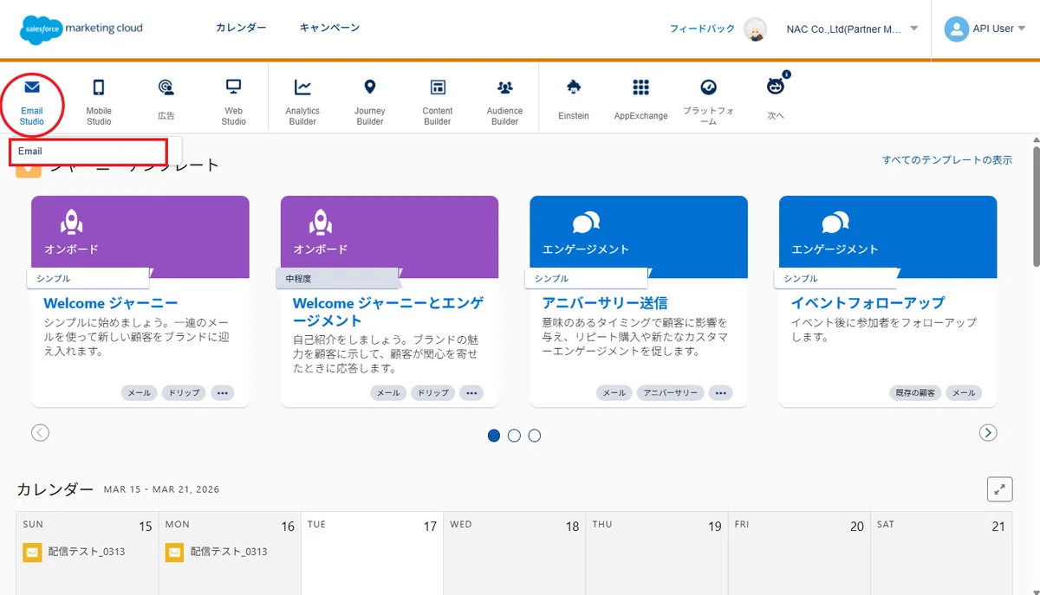Open the プラットフォーム menu

point(708,102)
